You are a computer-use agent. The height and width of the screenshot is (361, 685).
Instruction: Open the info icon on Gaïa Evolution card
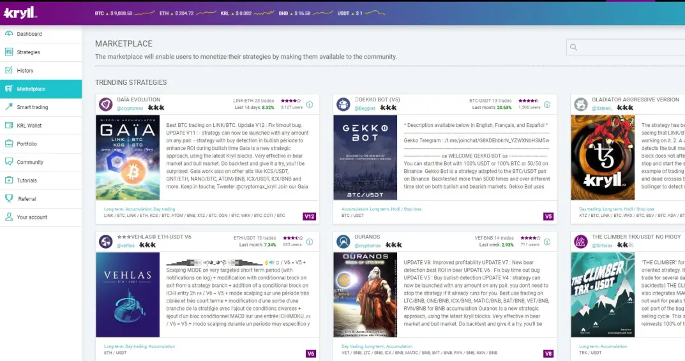point(309,105)
